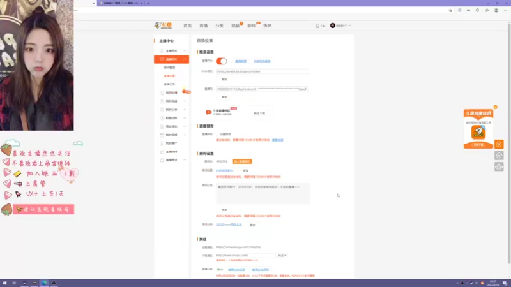511x287 pixels.
Task: Expand the 直播申诉 sidebar chevron
Action: (x=185, y=160)
